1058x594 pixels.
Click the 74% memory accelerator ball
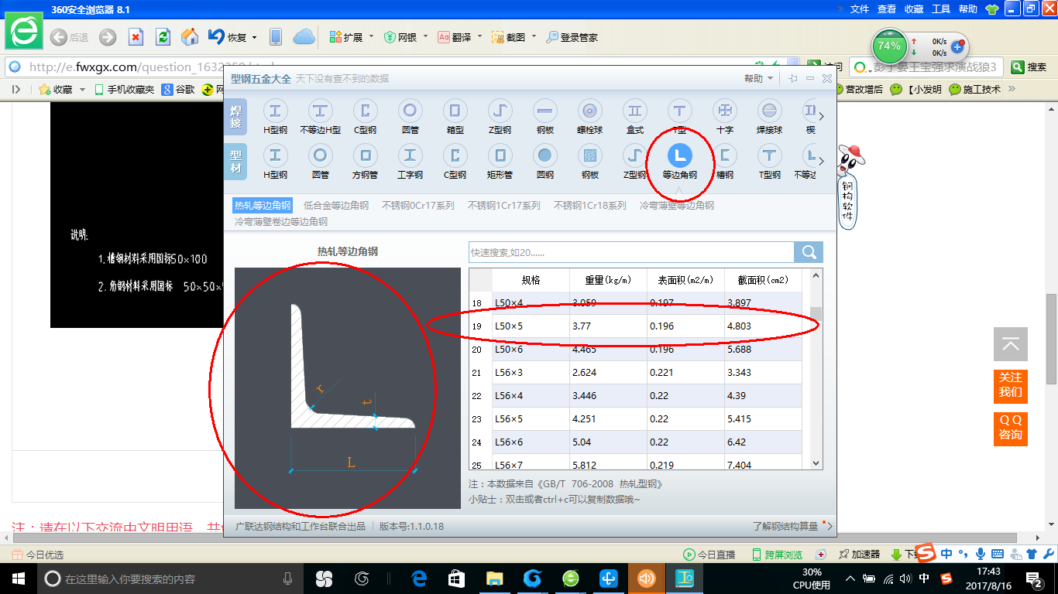click(889, 46)
